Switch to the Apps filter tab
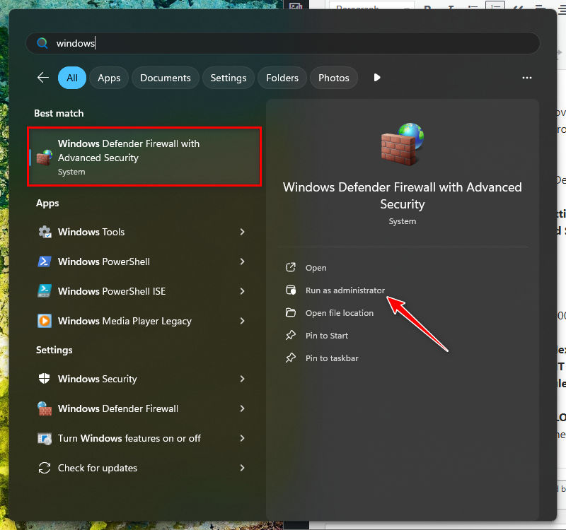This screenshot has width=566, height=530. click(x=109, y=78)
